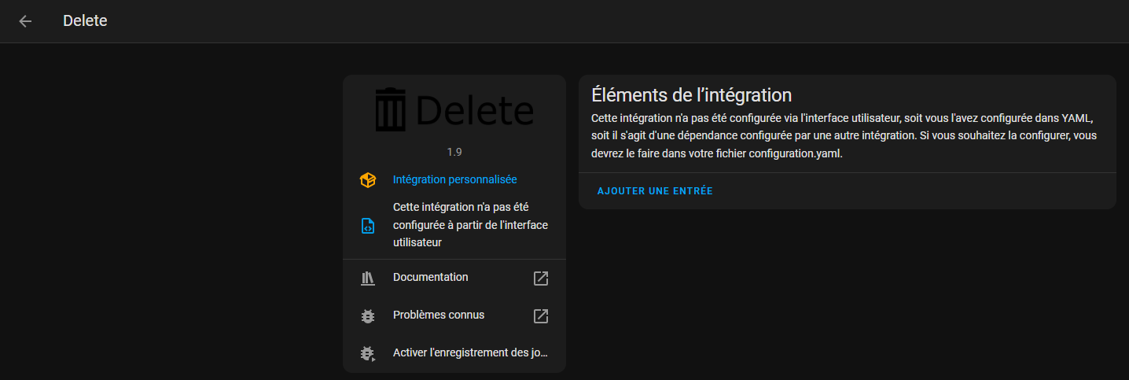
Task: Open the Problèmes connus entry
Action: tap(454, 315)
